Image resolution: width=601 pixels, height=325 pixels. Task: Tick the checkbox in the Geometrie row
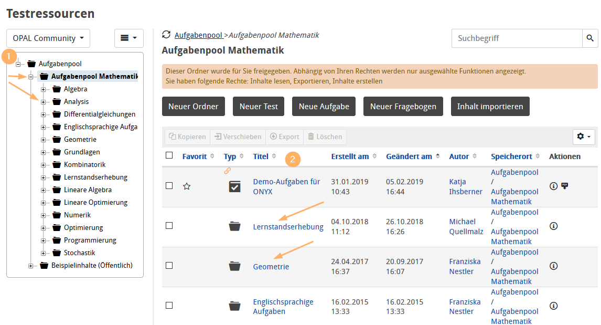point(169,266)
